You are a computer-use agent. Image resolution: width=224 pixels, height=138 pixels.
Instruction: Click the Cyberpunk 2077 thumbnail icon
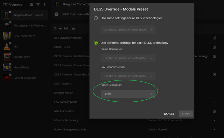click(x=7, y=36)
